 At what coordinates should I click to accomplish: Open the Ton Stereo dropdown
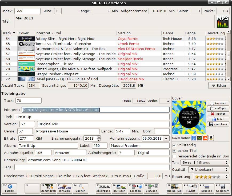pyautogui.click(x=205, y=162)
